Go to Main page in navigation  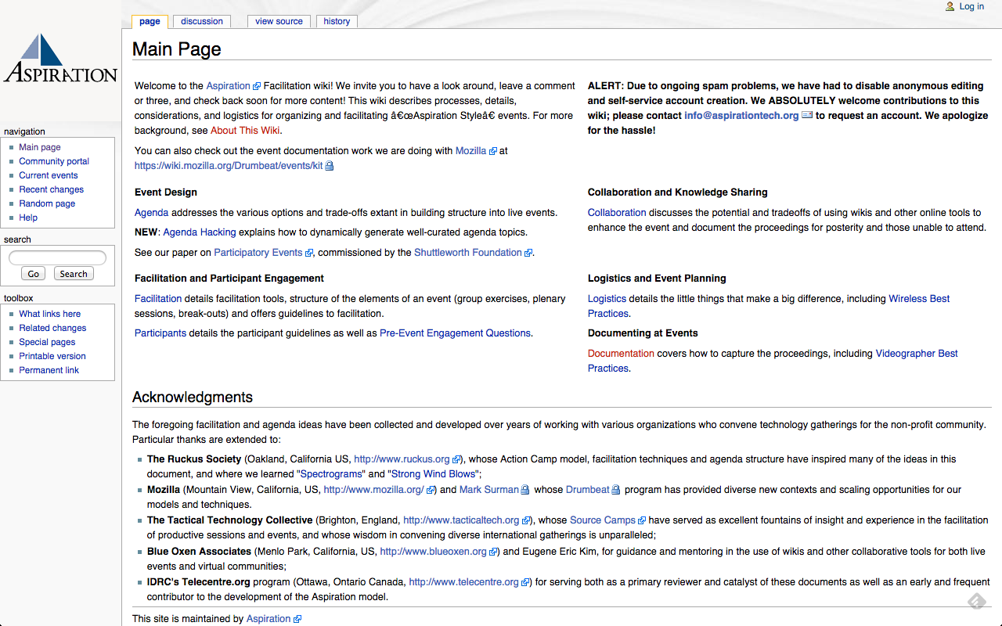coord(40,147)
